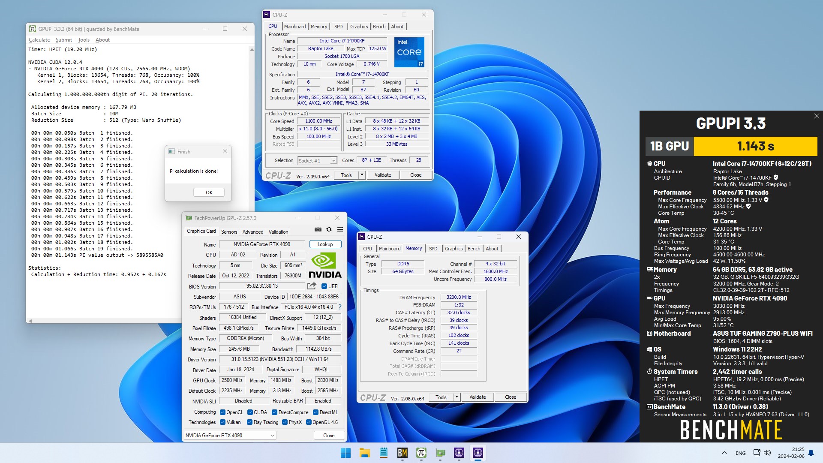The height and width of the screenshot is (463, 823).
Task: Toggle the Ray Tracing checkbox
Action: pos(250,422)
